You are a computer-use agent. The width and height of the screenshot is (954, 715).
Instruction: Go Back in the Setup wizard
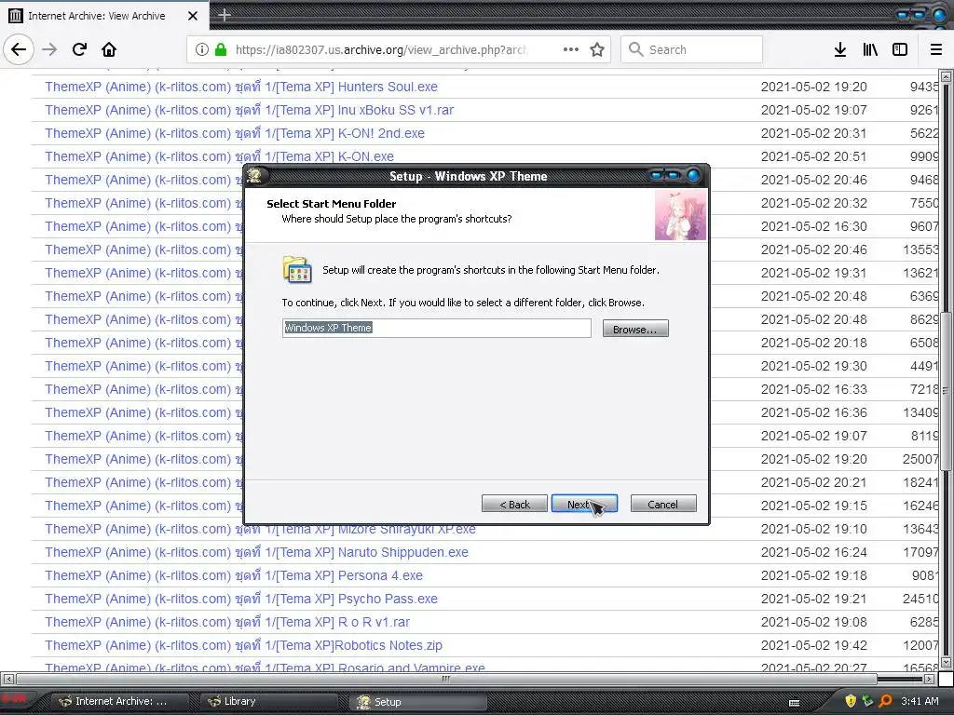[514, 504]
